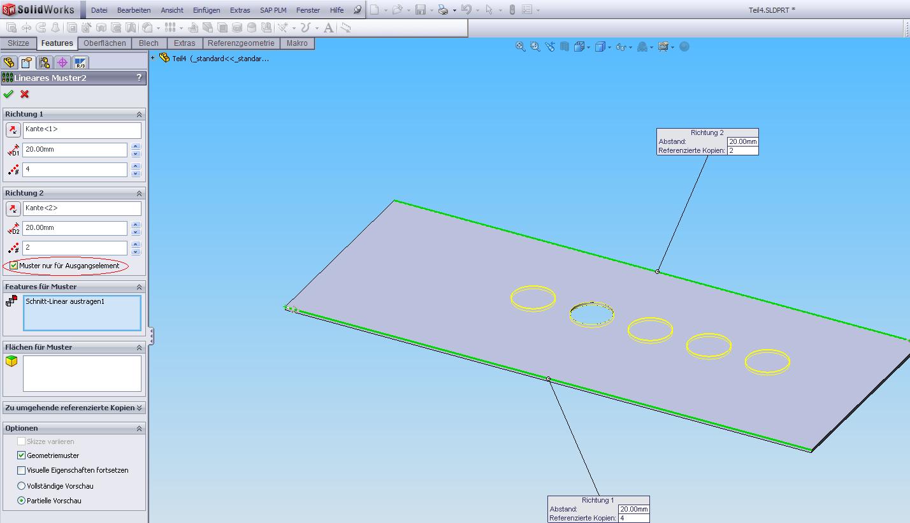Increase Richtung 2 instance count with up spinner
The height and width of the screenshot is (523, 910).
136,245
